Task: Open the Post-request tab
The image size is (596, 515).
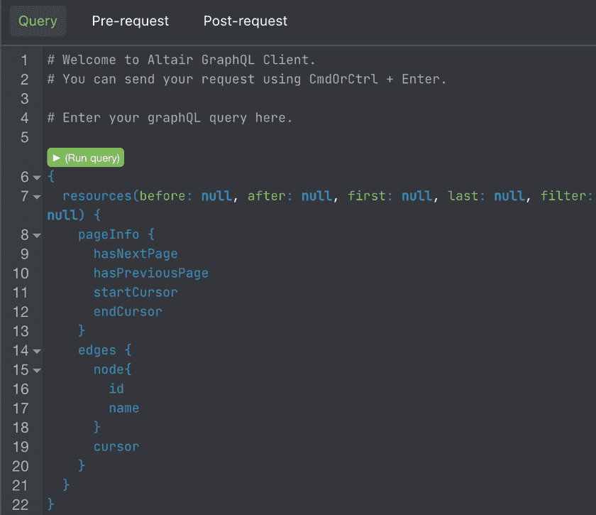Action: (245, 21)
